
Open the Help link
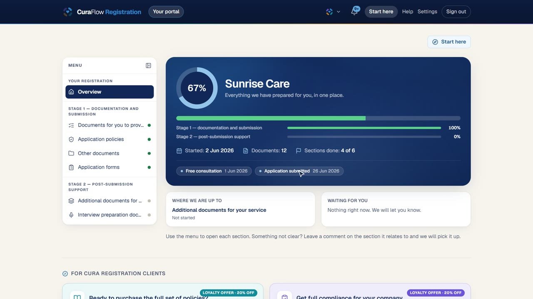pos(408,12)
